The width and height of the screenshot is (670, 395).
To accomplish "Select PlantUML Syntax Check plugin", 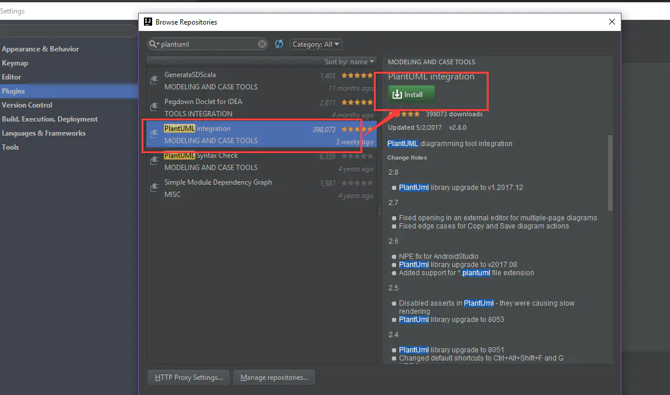I will 262,161.
